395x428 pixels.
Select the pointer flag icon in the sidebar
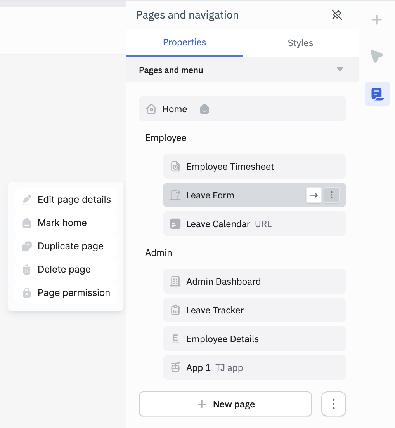[376, 56]
